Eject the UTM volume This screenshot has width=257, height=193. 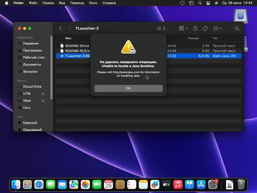43,93
